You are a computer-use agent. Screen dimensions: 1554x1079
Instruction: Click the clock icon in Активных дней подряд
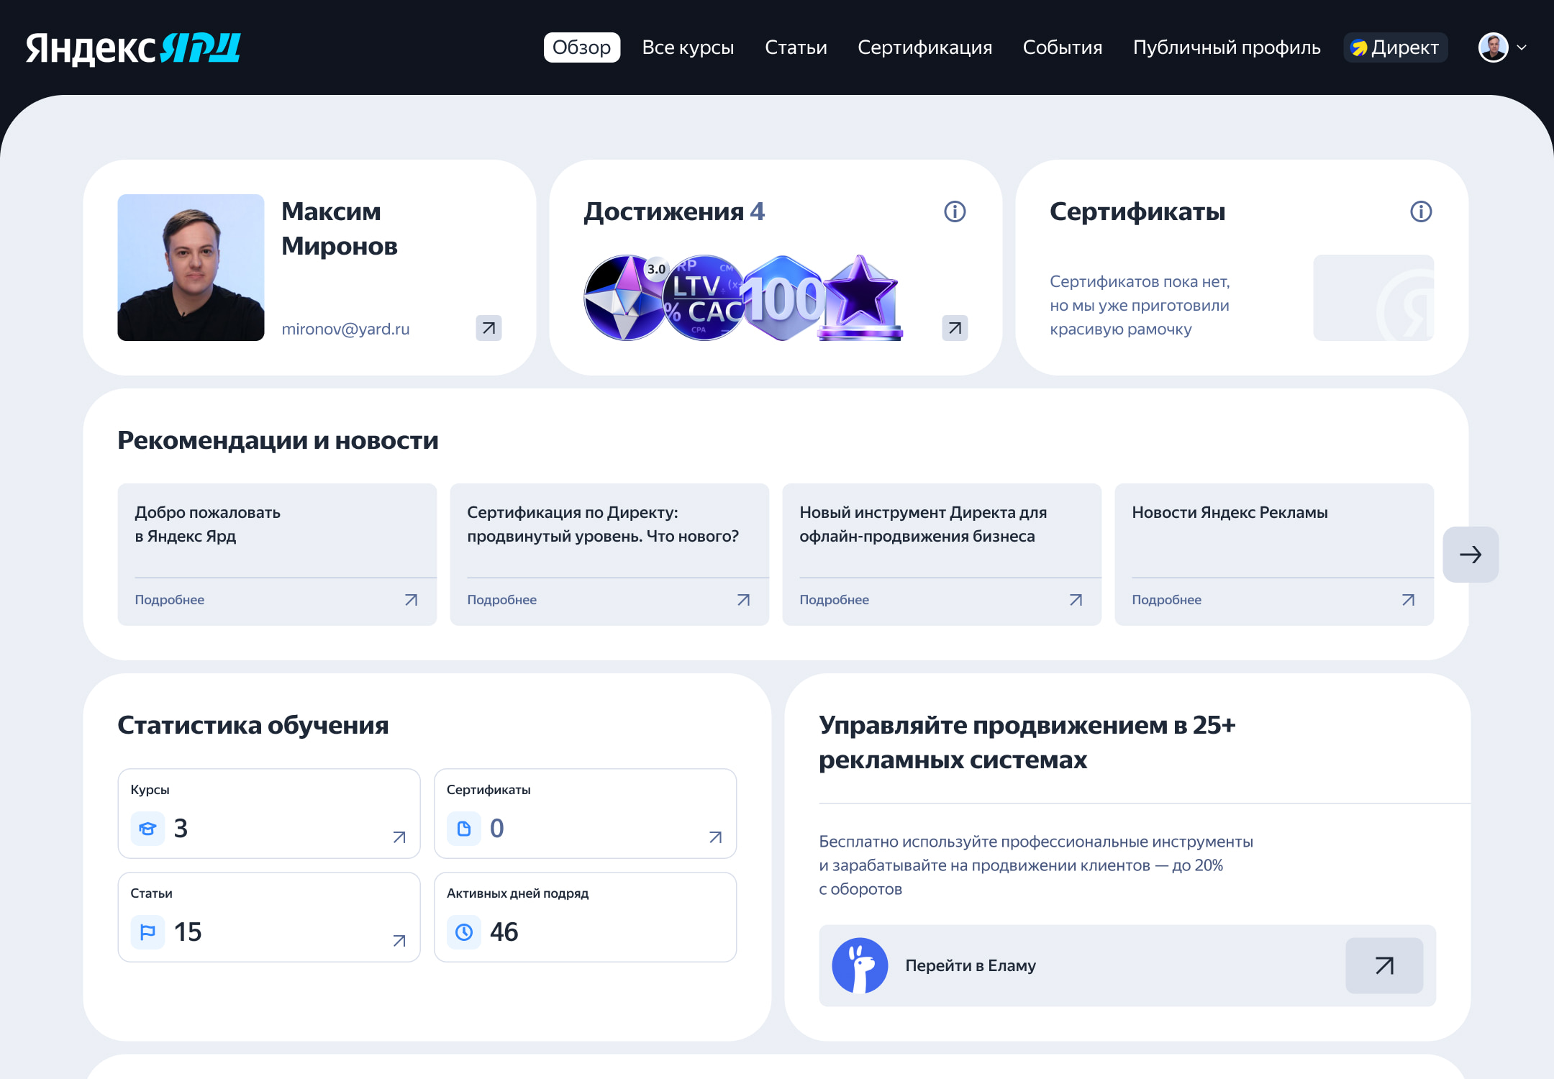[x=463, y=932]
